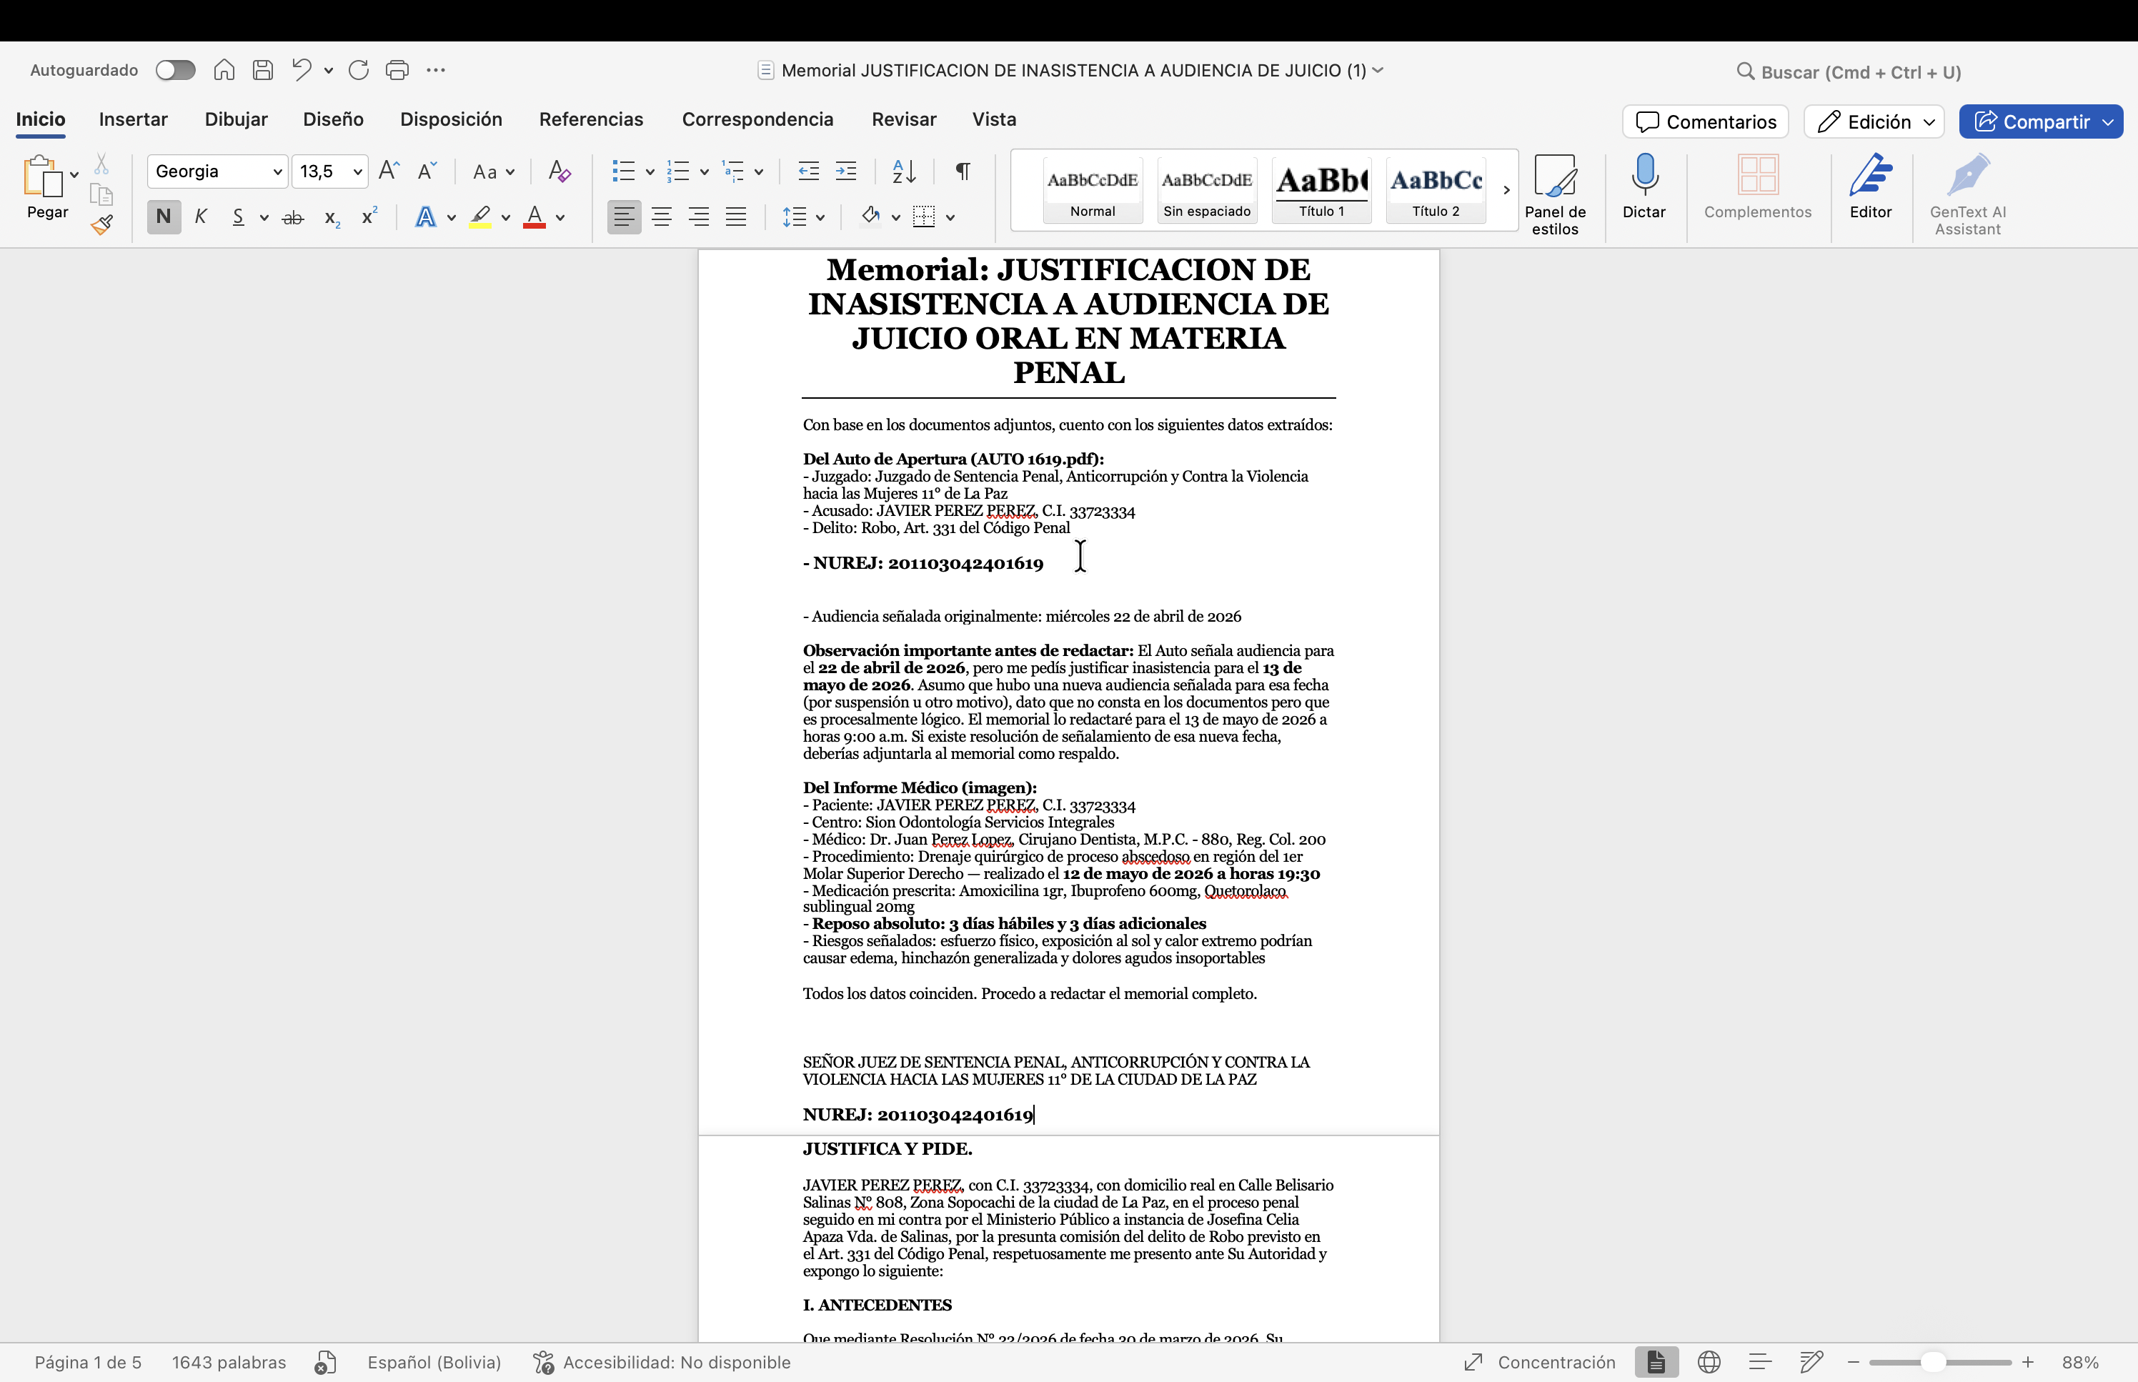Center align the paragraph
Image resolution: width=2138 pixels, height=1382 pixels.
662,217
